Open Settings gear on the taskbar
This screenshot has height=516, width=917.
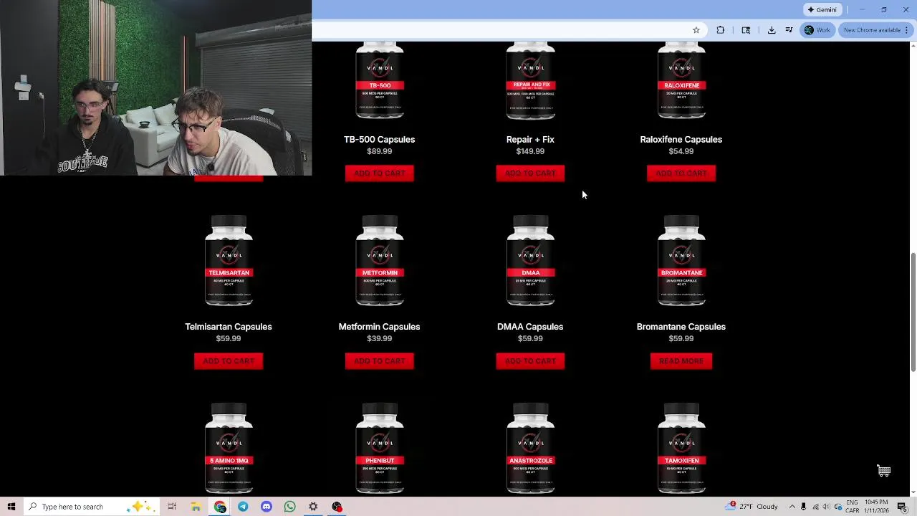[313, 507]
